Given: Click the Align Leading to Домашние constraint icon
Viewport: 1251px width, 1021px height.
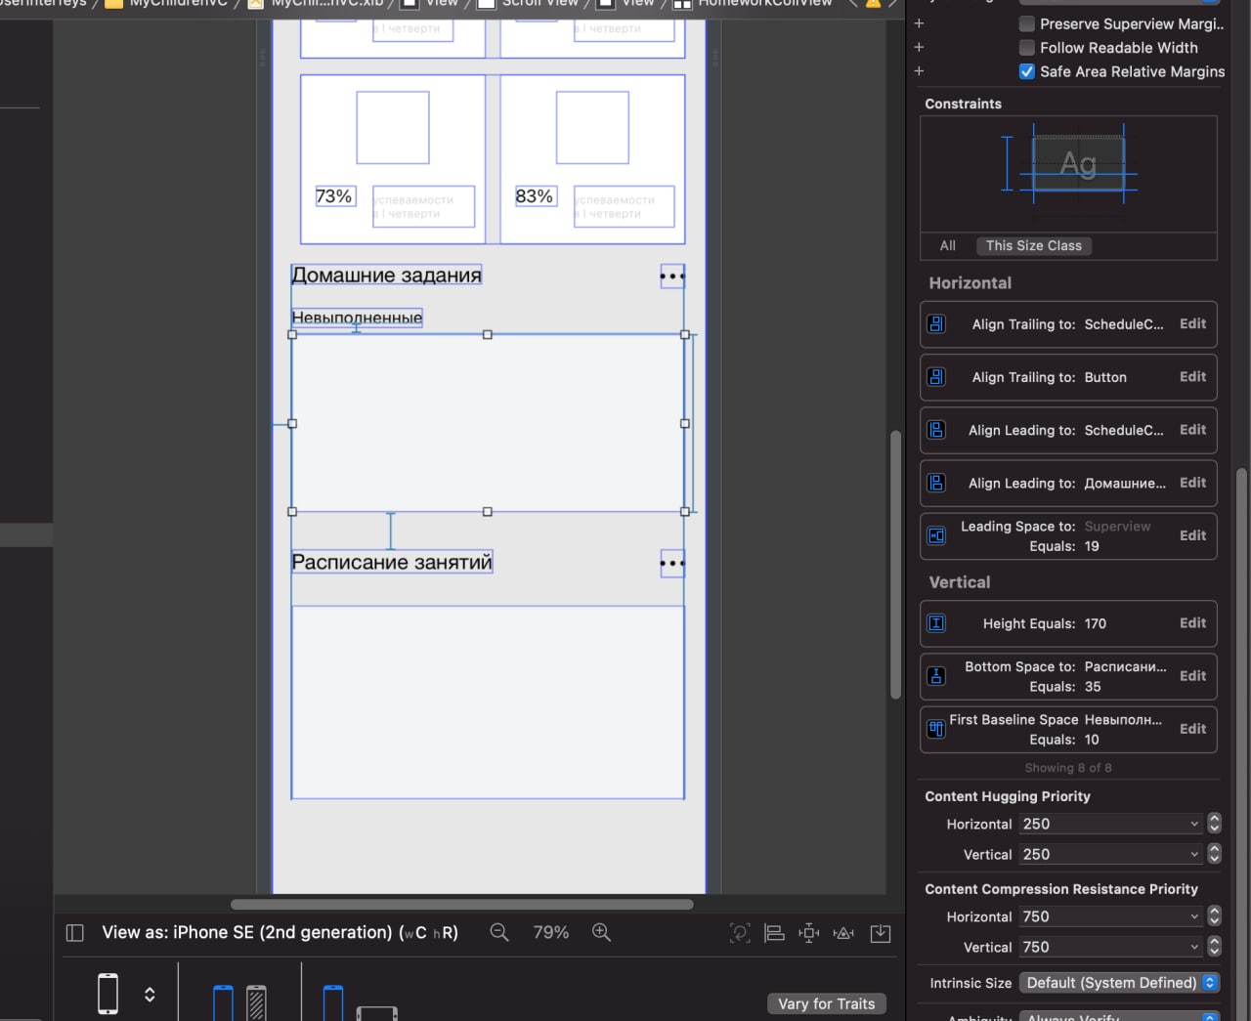Looking at the screenshot, I should (x=936, y=483).
